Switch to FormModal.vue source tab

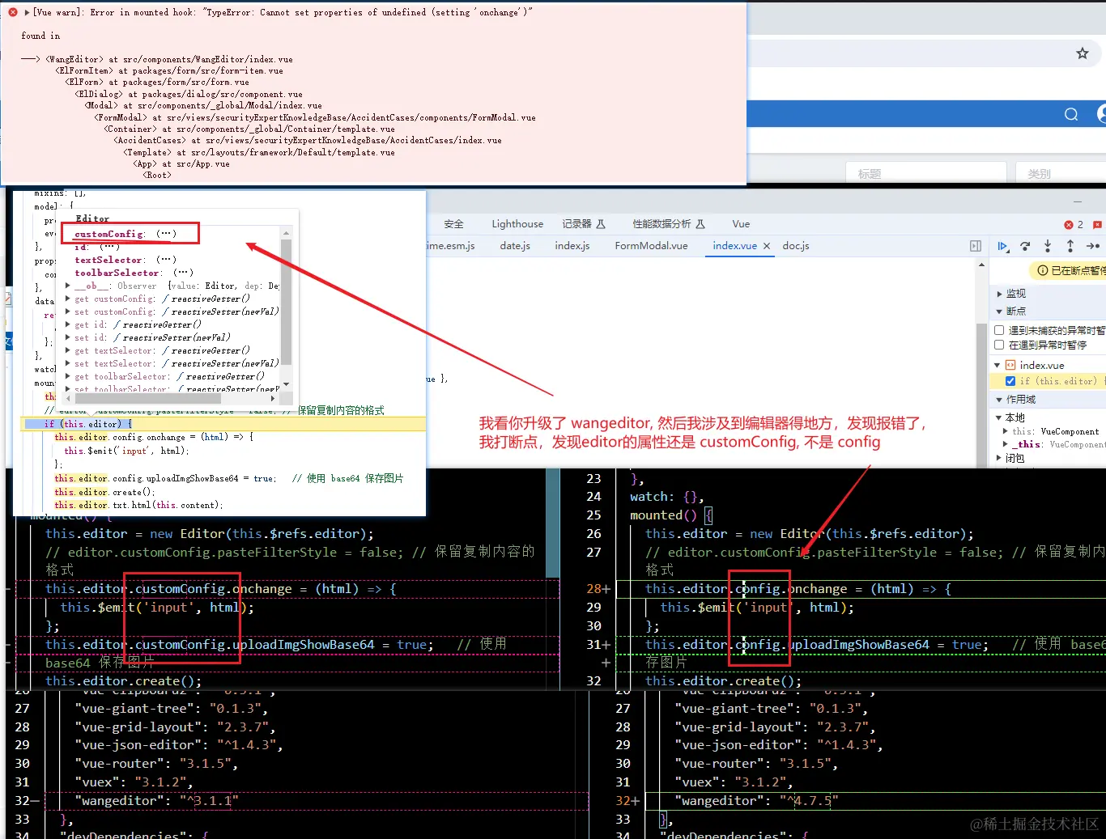tap(651, 246)
